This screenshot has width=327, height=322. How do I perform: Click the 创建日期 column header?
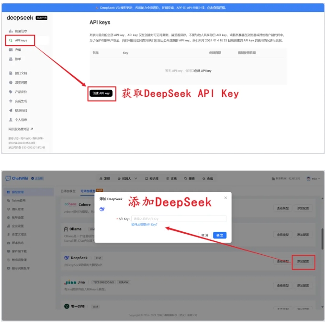tap(215, 53)
